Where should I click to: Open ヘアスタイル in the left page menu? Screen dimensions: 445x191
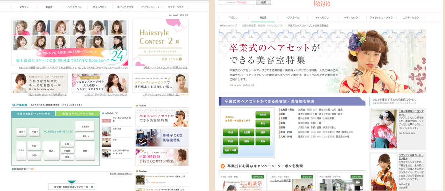(74, 7)
